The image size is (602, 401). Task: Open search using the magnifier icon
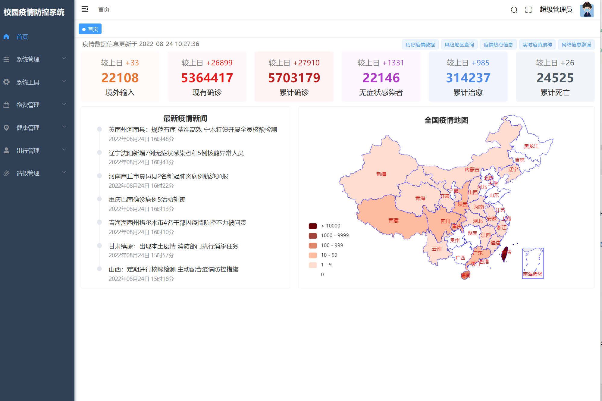point(514,10)
